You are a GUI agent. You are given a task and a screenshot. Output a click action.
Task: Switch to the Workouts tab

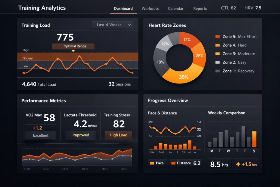tap(150, 8)
